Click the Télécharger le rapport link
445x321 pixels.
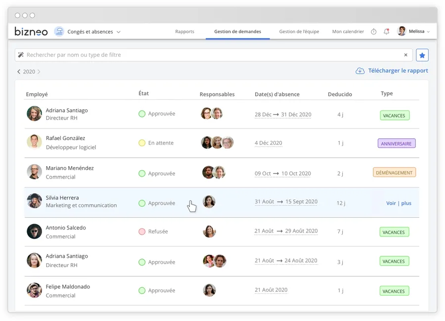tap(398, 71)
